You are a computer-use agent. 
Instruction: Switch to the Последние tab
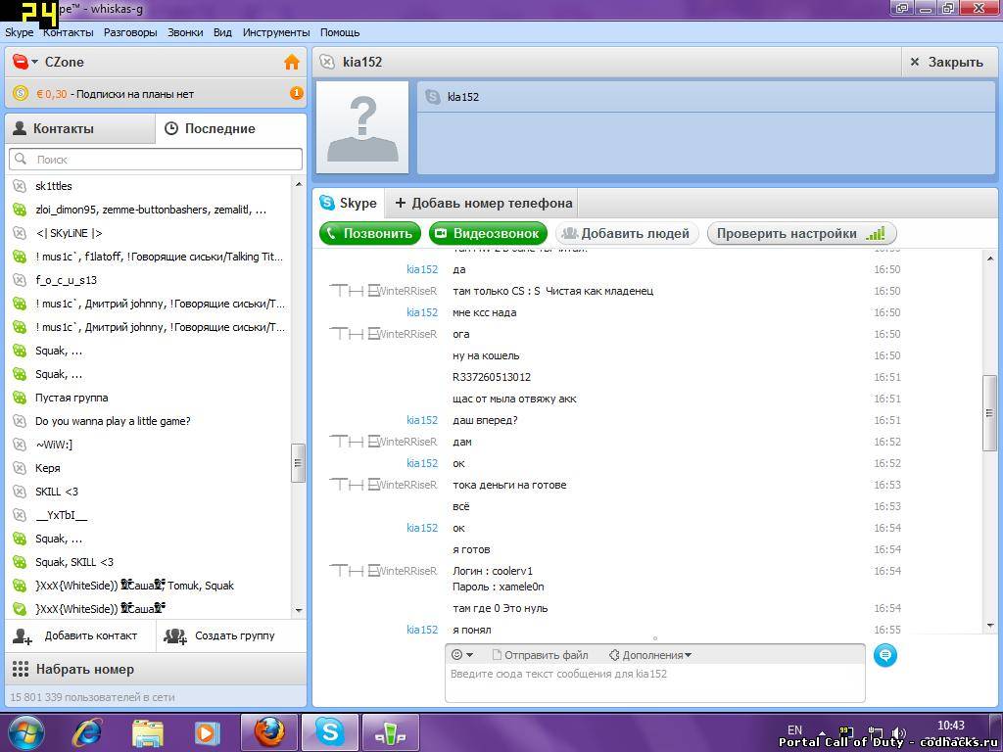231,128
